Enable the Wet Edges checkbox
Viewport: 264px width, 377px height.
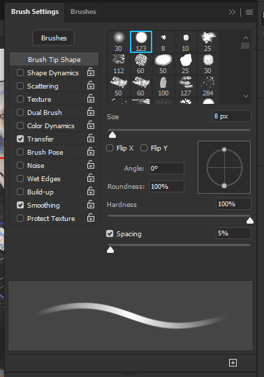tap(20, 178)
